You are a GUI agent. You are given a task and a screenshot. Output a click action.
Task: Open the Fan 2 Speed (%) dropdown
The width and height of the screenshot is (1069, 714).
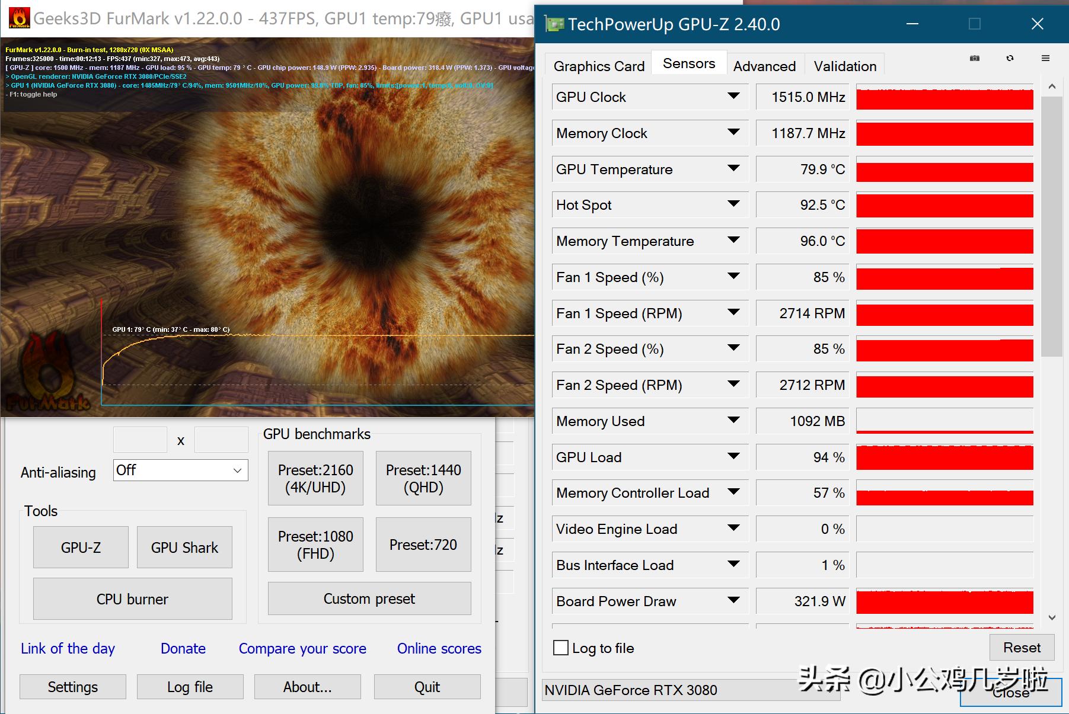733,348
